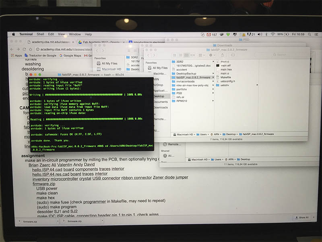
Task: Click the mail icon showing 157
Action: tap(212, 35)
